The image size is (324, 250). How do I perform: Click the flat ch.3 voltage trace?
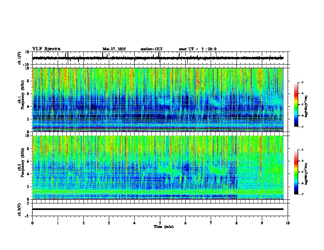tap(158, 209)
